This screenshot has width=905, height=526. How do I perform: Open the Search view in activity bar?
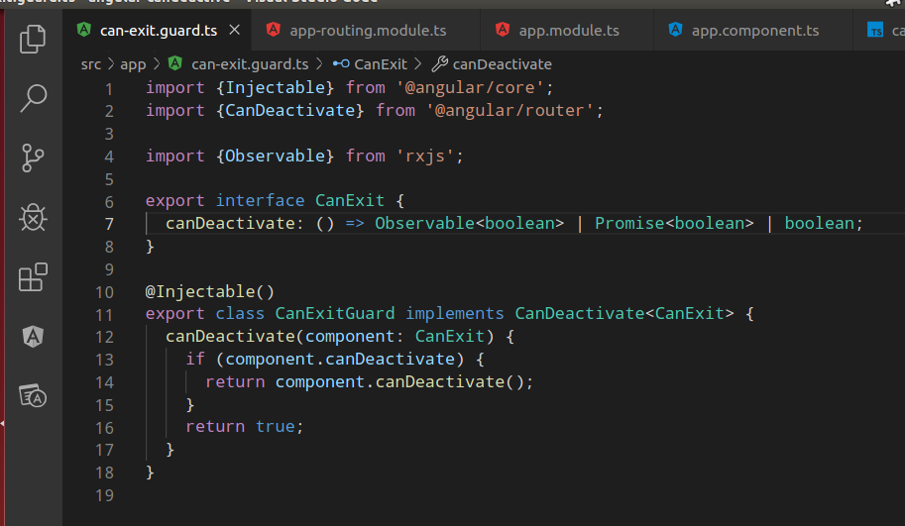[33, 98]
